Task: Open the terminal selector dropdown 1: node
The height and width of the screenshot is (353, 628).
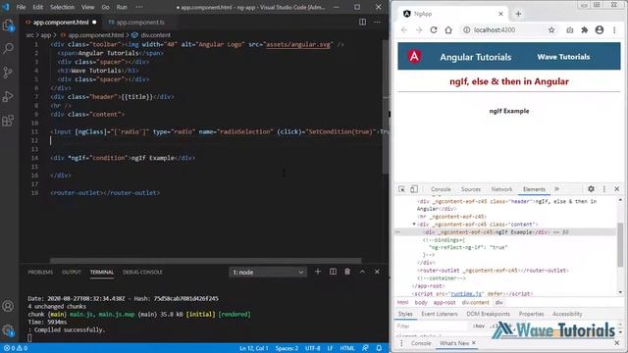Action: 268,273
